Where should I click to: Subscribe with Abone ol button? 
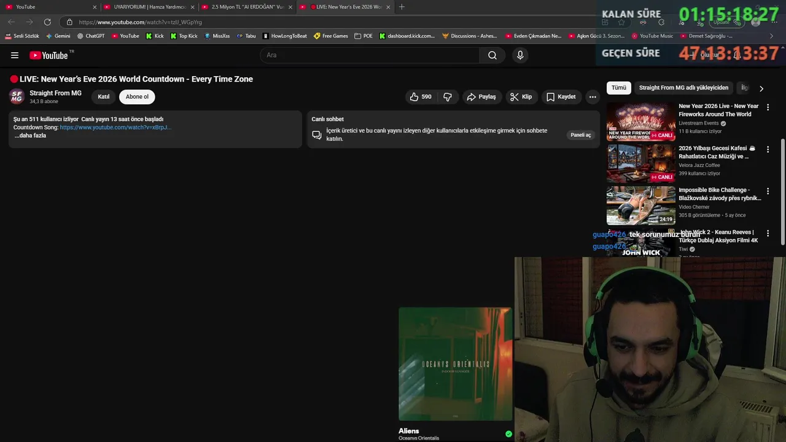137,97
